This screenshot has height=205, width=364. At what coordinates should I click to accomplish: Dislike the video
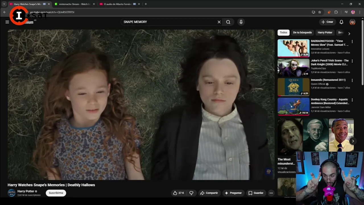tap(191, 193)
